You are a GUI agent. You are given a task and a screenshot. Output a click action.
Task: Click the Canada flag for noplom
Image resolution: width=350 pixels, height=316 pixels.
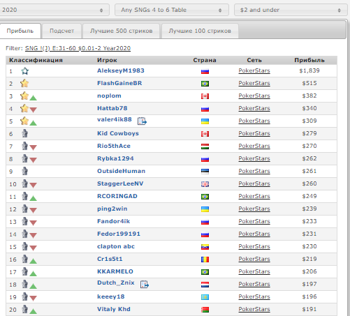(x=205, y=96)
